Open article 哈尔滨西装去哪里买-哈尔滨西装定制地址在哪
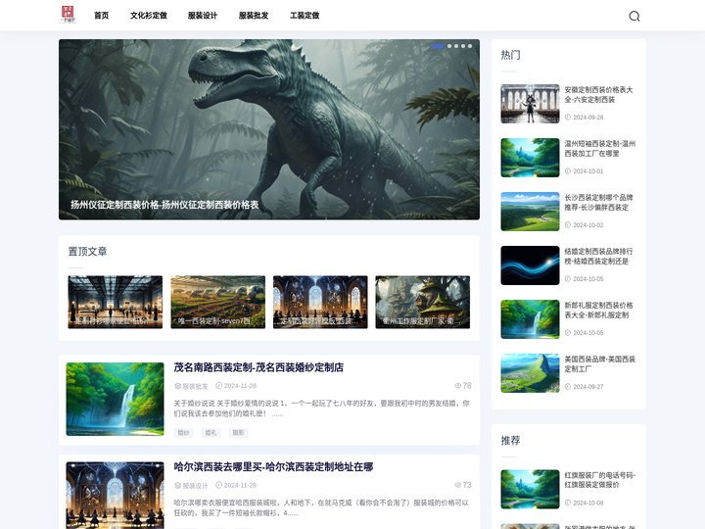 tap(273, 467)
